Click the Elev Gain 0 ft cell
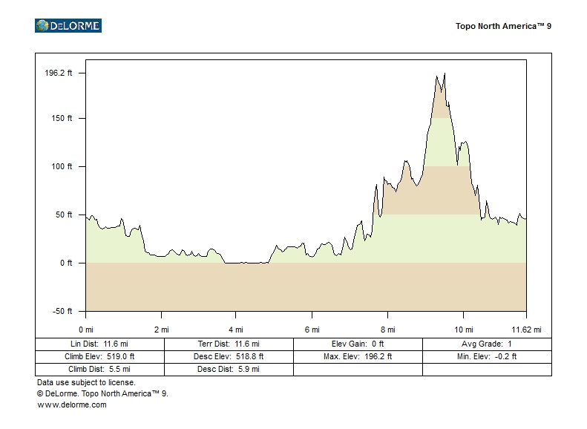 [x=358, y=344]
